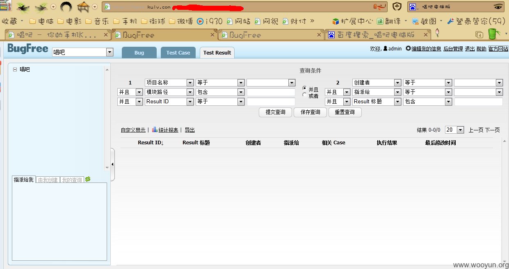509x269 pixels.
Task: Click the Result ID input field
Action: 271,101
